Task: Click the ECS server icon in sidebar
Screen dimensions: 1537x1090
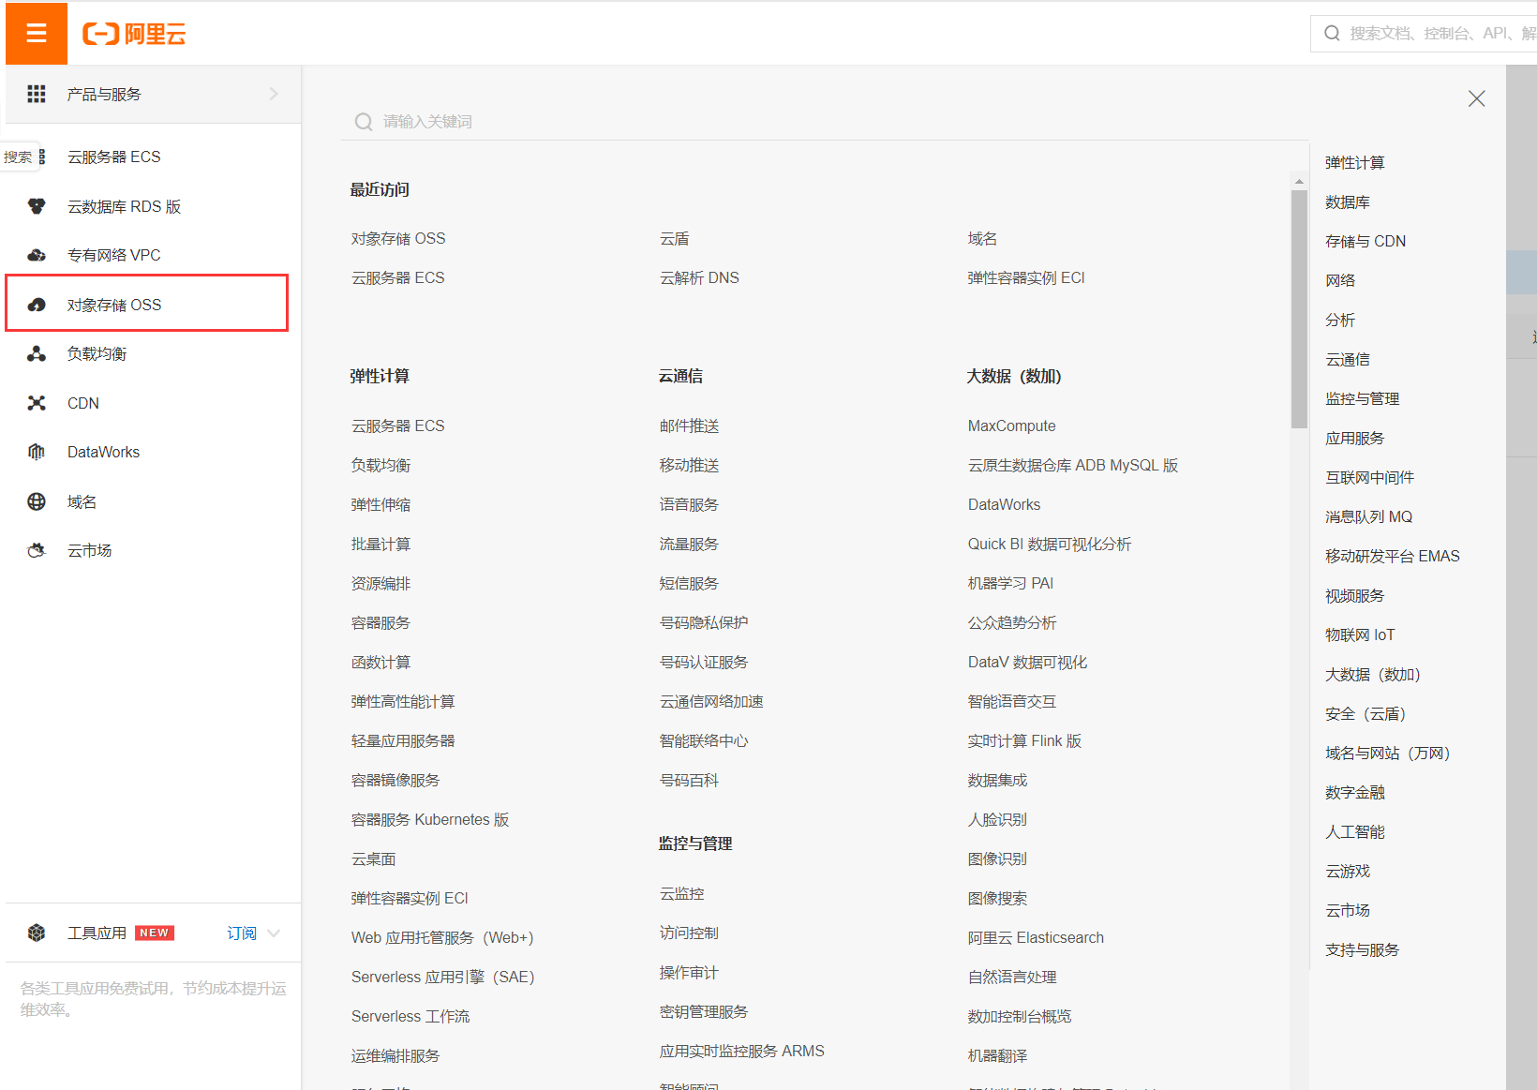Action: point(41,157)
